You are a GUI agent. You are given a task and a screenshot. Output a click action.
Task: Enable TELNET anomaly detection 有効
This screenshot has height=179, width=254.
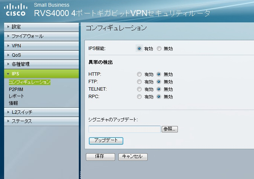[139, 89]
